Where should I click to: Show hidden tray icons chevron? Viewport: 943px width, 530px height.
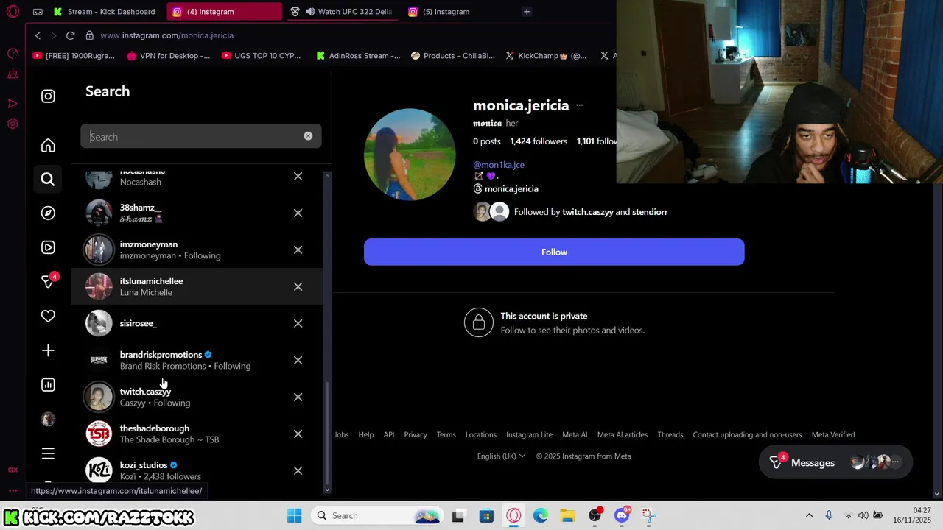coord(809,515)
